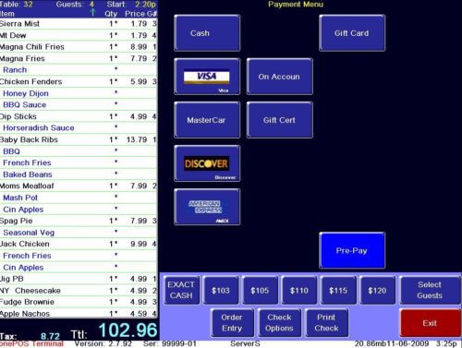Exit the payment menu
462x348 pixels.
(x=430, y=323)
